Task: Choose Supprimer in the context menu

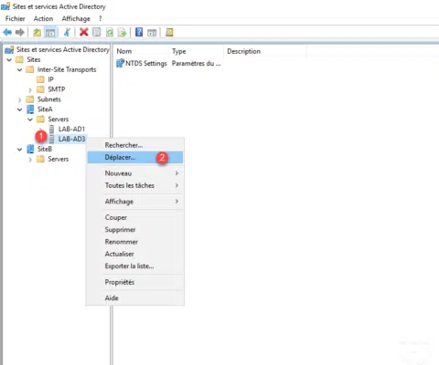Action: coord(135,230)
